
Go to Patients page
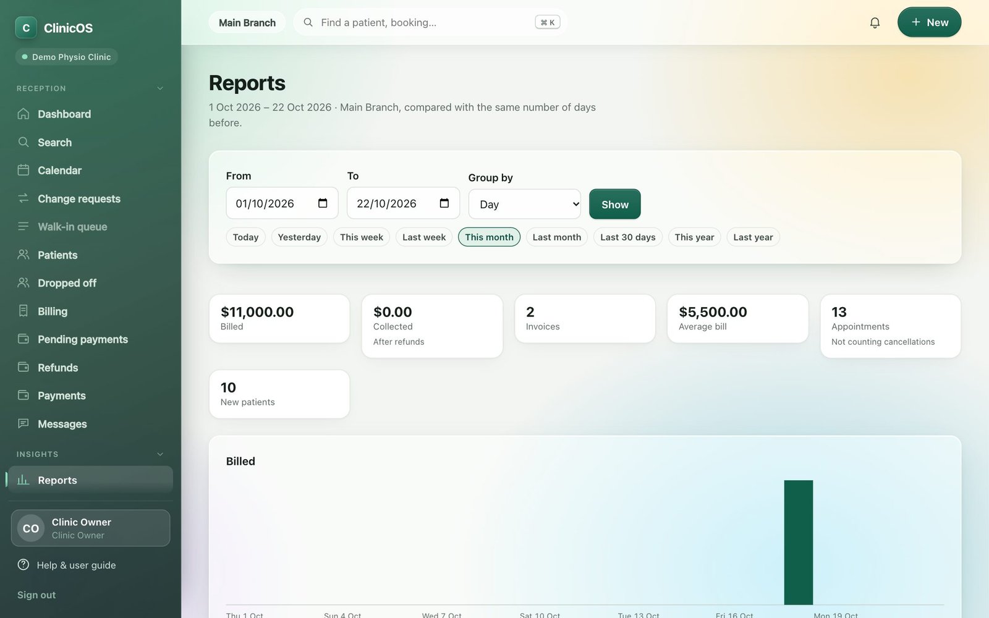click(90, 255)
